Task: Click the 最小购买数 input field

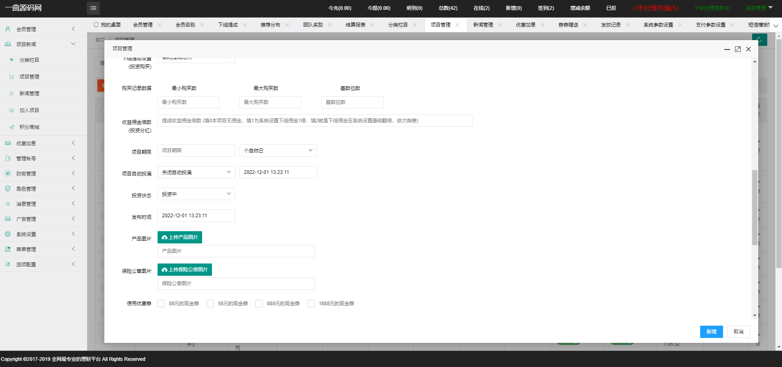Action: click(188, 102)
